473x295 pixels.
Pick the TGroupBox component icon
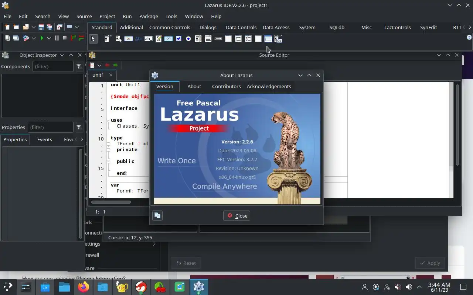point(228,39)
